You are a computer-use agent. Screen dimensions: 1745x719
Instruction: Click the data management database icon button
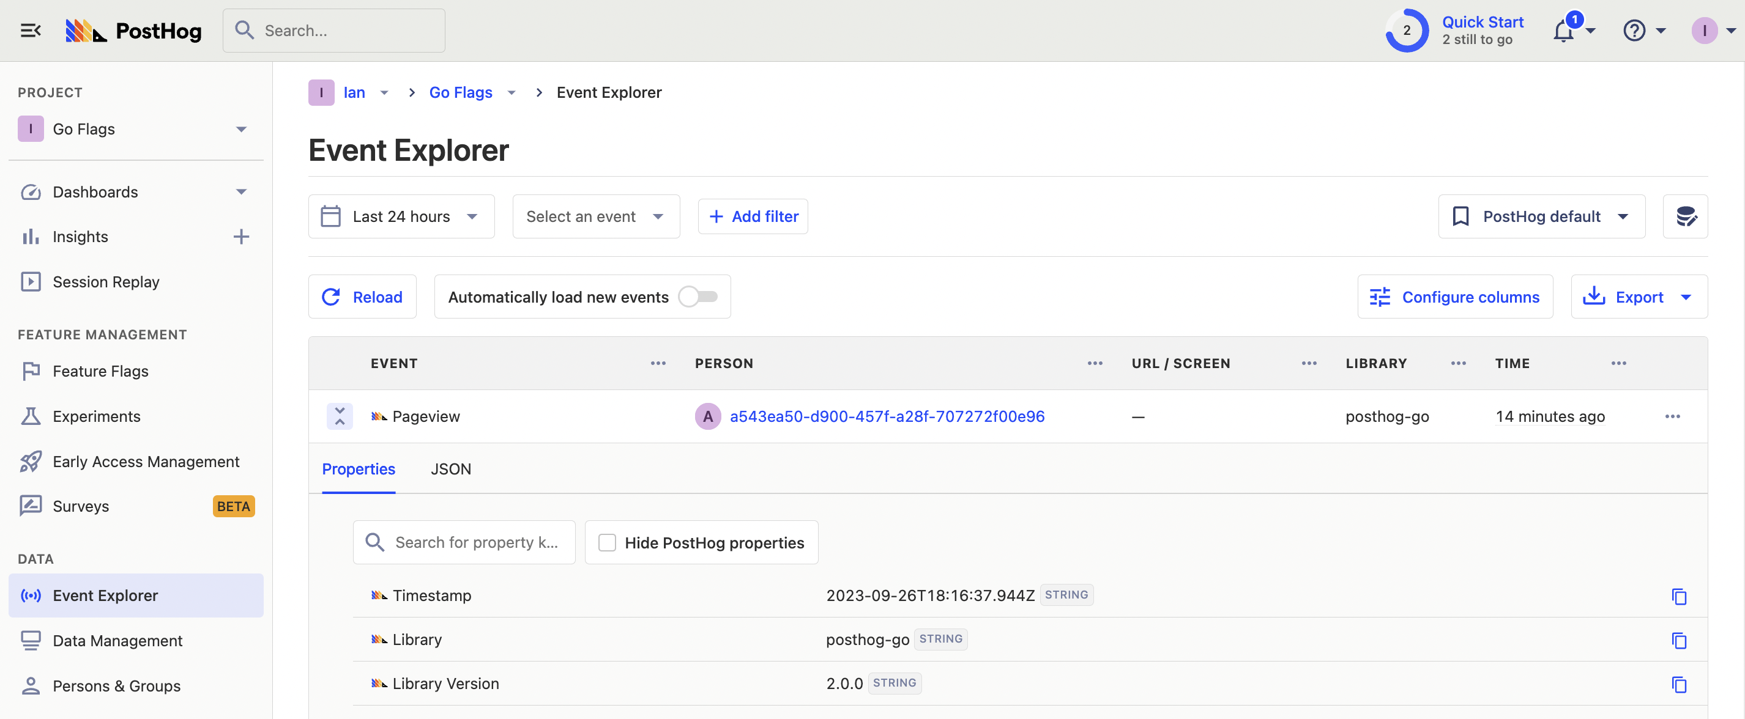pyautogui.click(x=1684, y=216)
